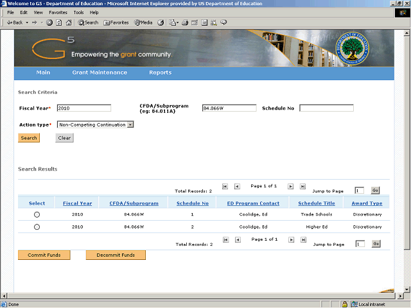The image size is (411, 308).
Task: Sort by Award Type column
Action: [x=367, y=203]
